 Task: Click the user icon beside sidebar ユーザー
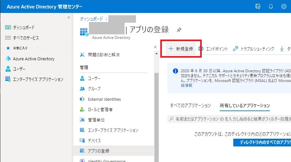[x=8, y=69]
